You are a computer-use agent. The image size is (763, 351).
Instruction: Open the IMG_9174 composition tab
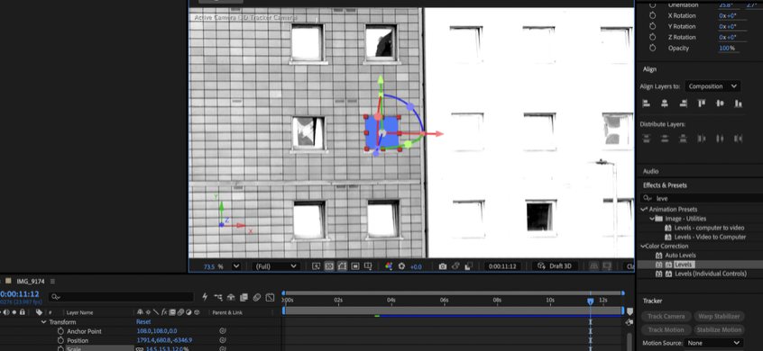[x=30, y=281]
